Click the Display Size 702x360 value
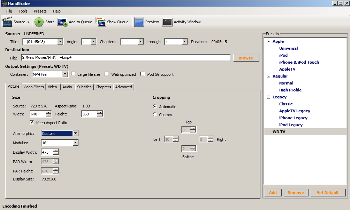This screenshot has height=210, width=350. tap(49, 179)
